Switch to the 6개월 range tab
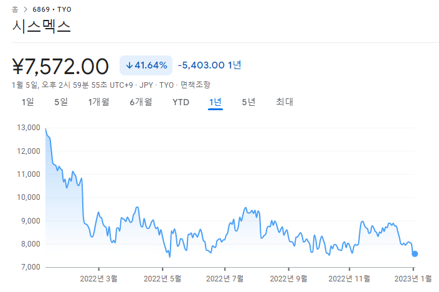 (141, 102)
